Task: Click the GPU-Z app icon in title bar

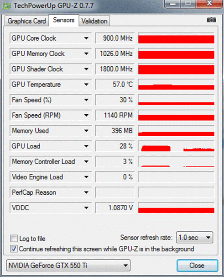Action: (7, 6)
